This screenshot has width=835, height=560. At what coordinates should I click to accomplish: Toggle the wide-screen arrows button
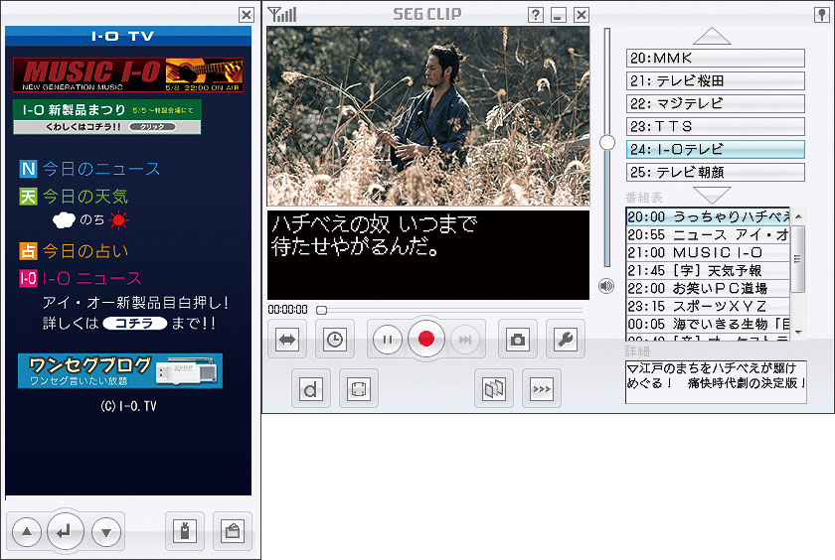(x=287, y=340)
